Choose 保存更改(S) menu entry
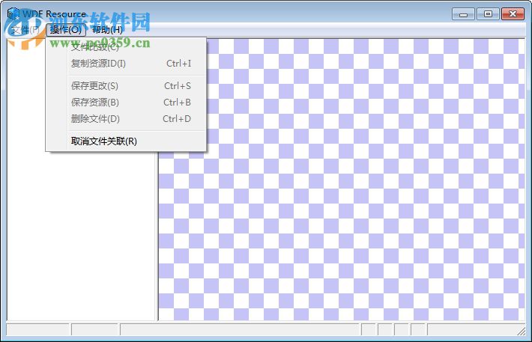This screenshot has width=532, height=342. pyautogui.click(x=126, y=86)
